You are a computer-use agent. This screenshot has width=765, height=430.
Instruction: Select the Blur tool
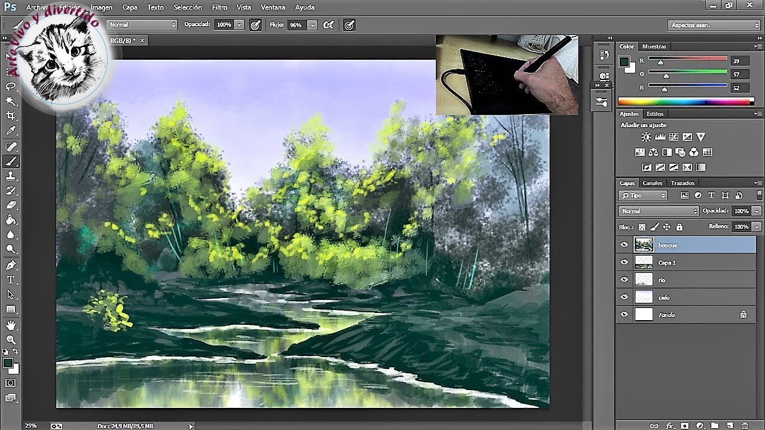pyautogui.click(x=11, y=235)
